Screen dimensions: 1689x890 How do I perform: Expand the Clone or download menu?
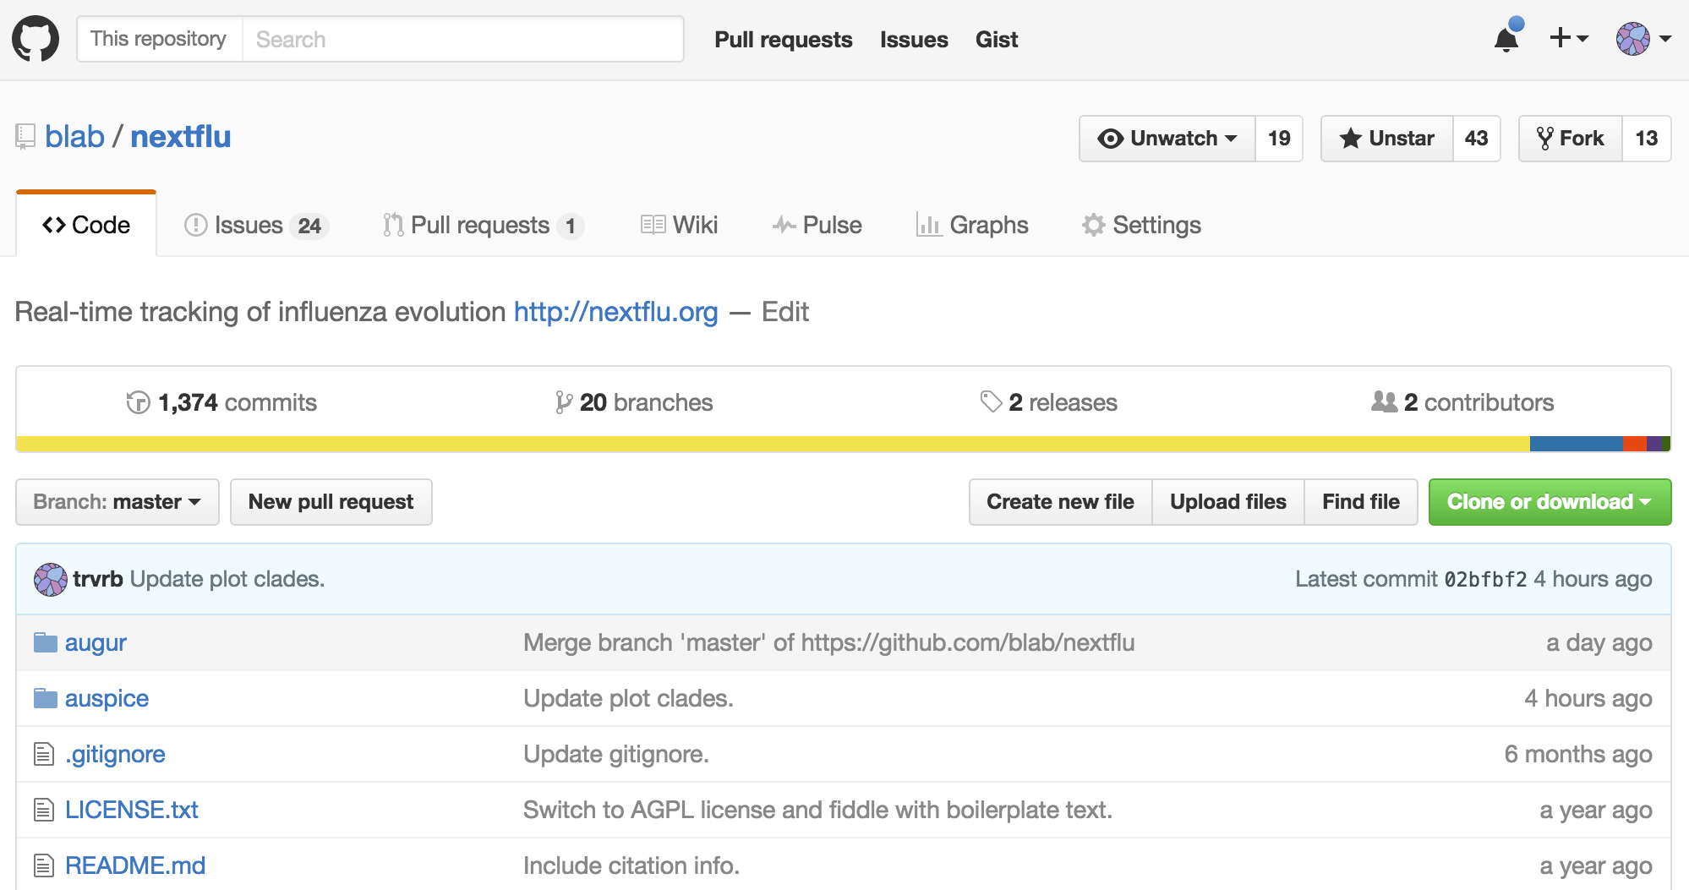point(1549,502)
